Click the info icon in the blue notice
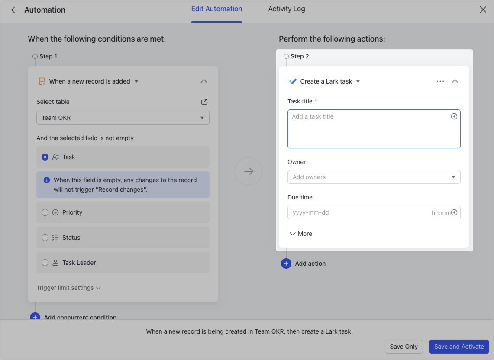The image size is (494, 360). [47, 180]
